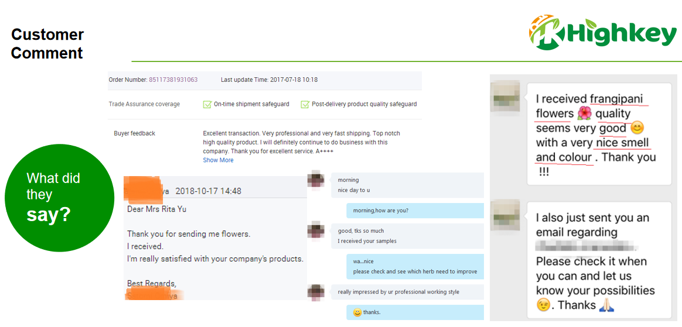Click the praying hands emoji after Thanks
Screen dimensions: 682x327
[x=607, y=305]
